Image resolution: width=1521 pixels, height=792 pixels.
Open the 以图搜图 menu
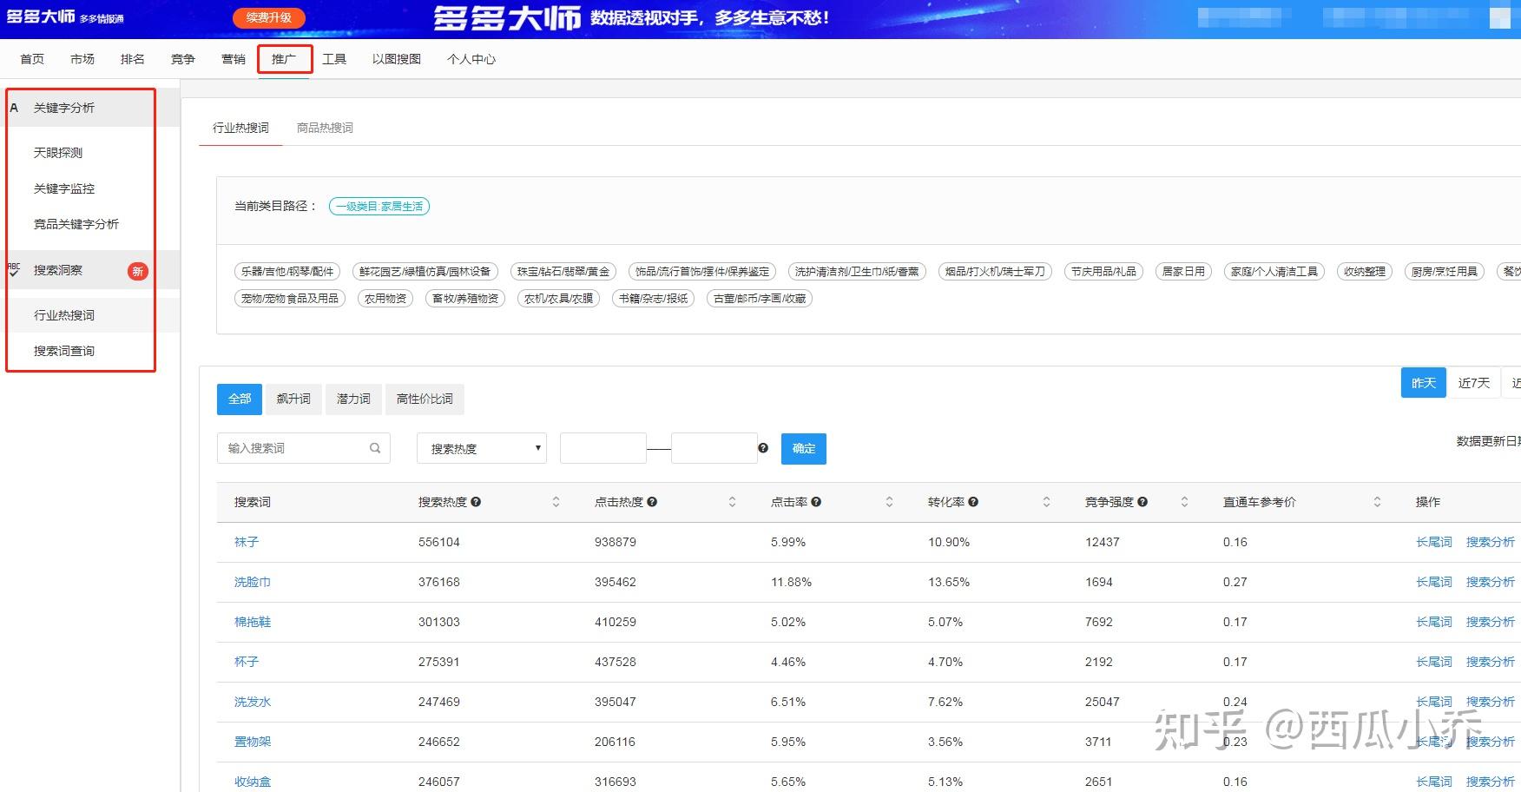tap(397, 59)
